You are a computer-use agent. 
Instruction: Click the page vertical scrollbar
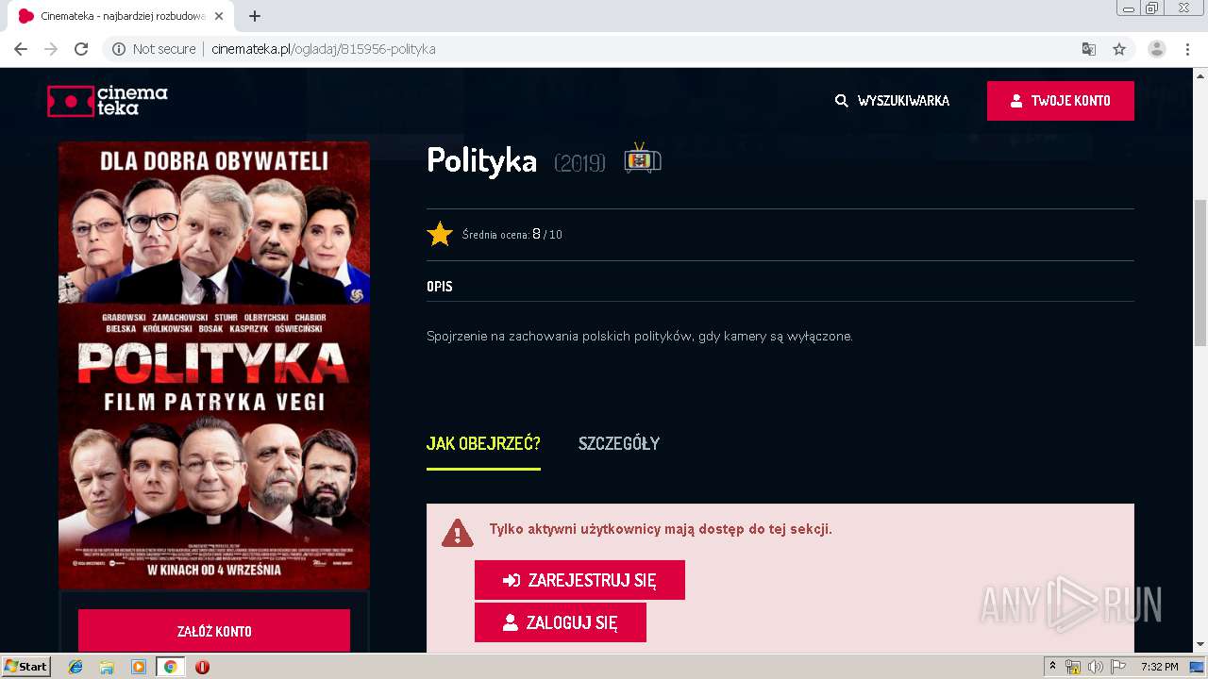[x=1200, y=273]
